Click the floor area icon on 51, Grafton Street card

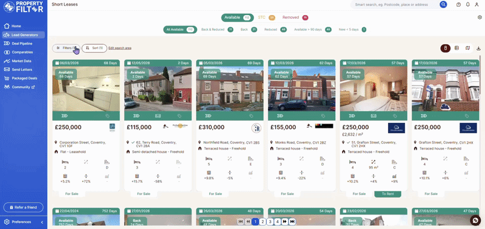click(373, 162)
